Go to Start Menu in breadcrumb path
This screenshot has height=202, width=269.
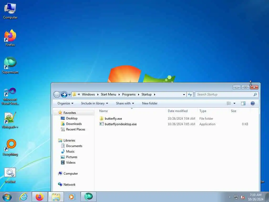pos(108,94)
